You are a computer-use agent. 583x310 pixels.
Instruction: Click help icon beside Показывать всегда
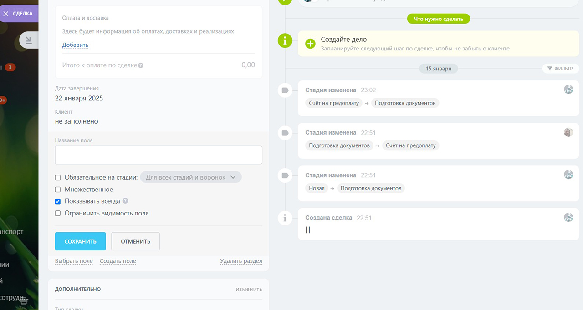pyautogui.click(x=125, y=201)
